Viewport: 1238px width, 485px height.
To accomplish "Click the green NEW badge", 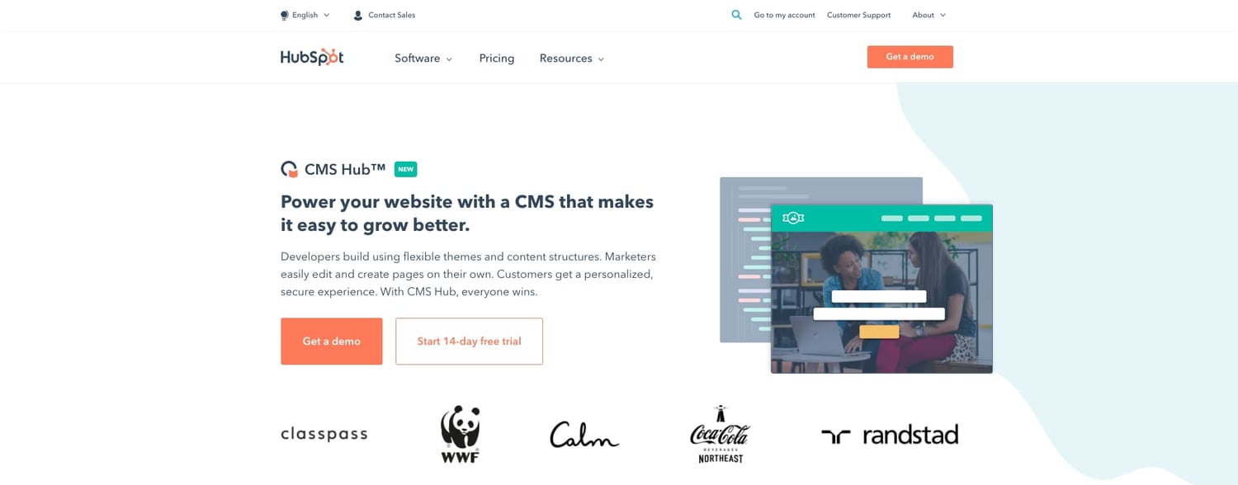I will pos(405,169).
